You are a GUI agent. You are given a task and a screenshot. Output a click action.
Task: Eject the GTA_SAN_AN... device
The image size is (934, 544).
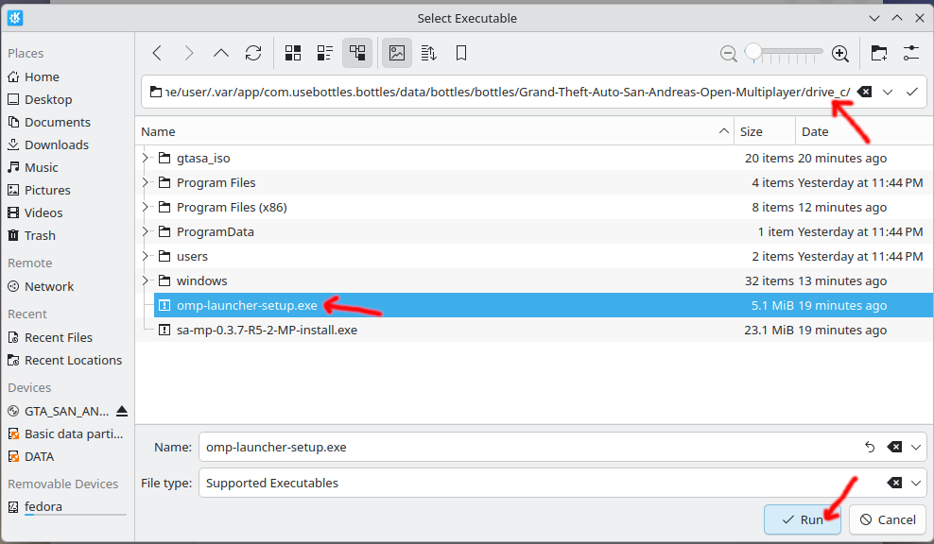click(122, 411)
